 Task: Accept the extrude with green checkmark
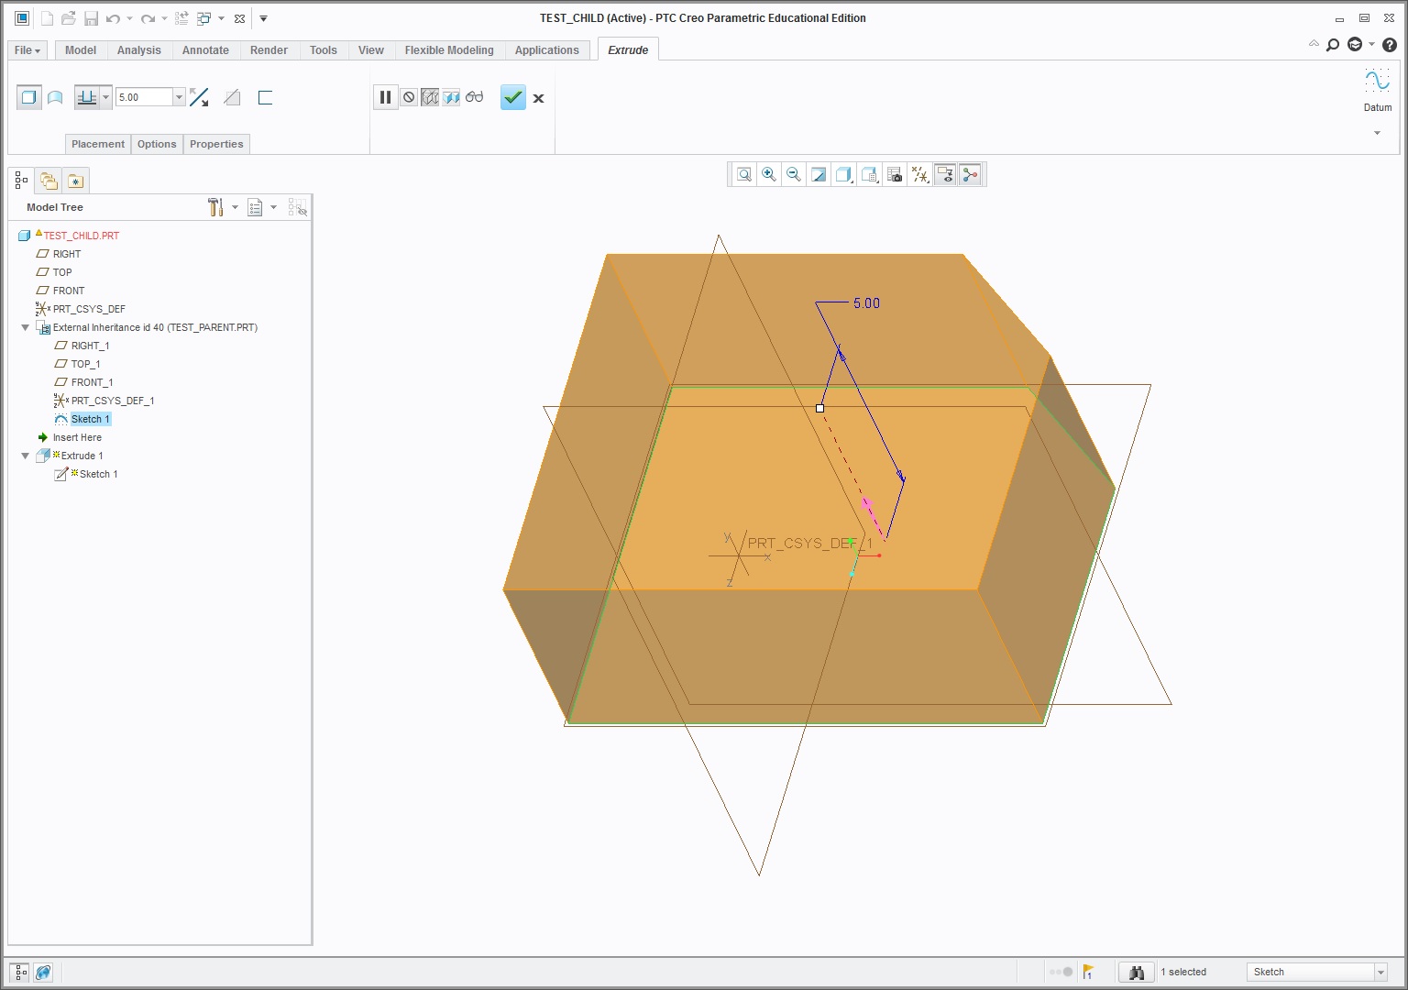pyautogui.click(x=513, y=97)
